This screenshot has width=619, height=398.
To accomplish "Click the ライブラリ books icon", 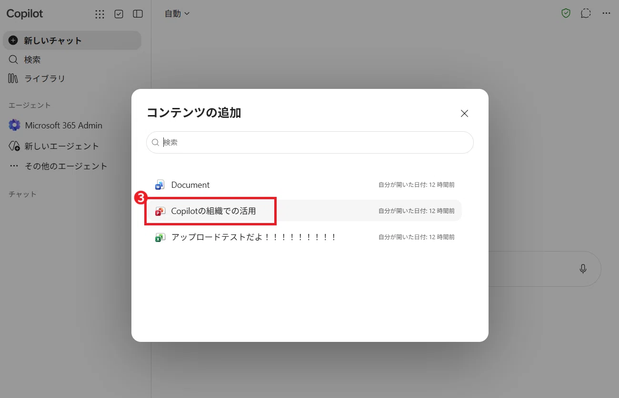I will tap(13, 78).
